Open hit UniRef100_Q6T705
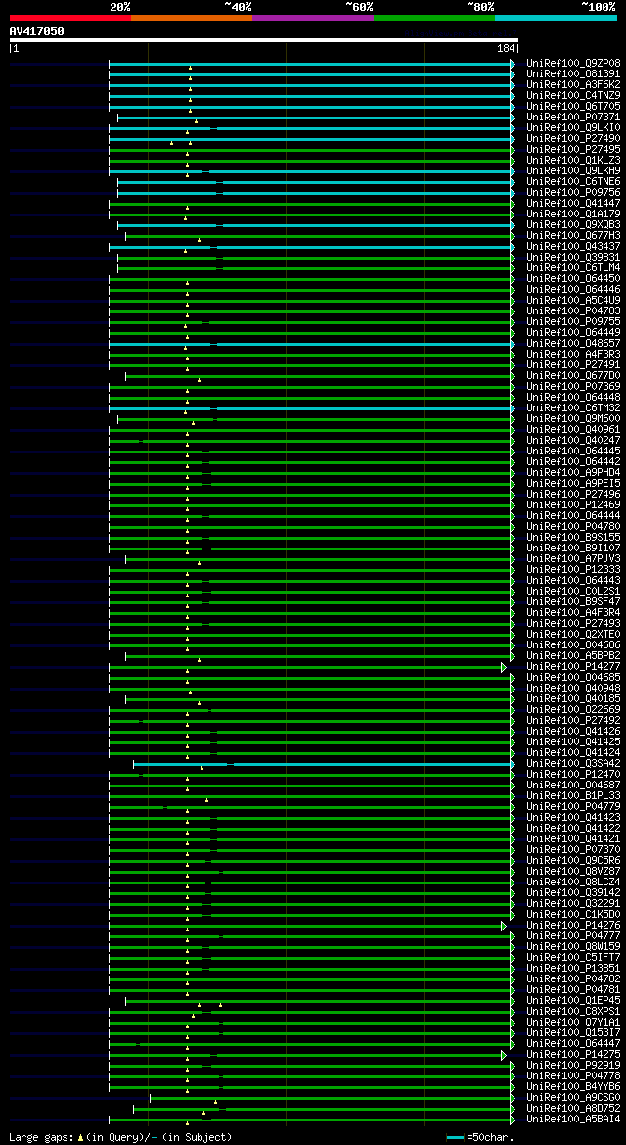This screenshot has width=626, height=1145. click(x=573, y=107)
